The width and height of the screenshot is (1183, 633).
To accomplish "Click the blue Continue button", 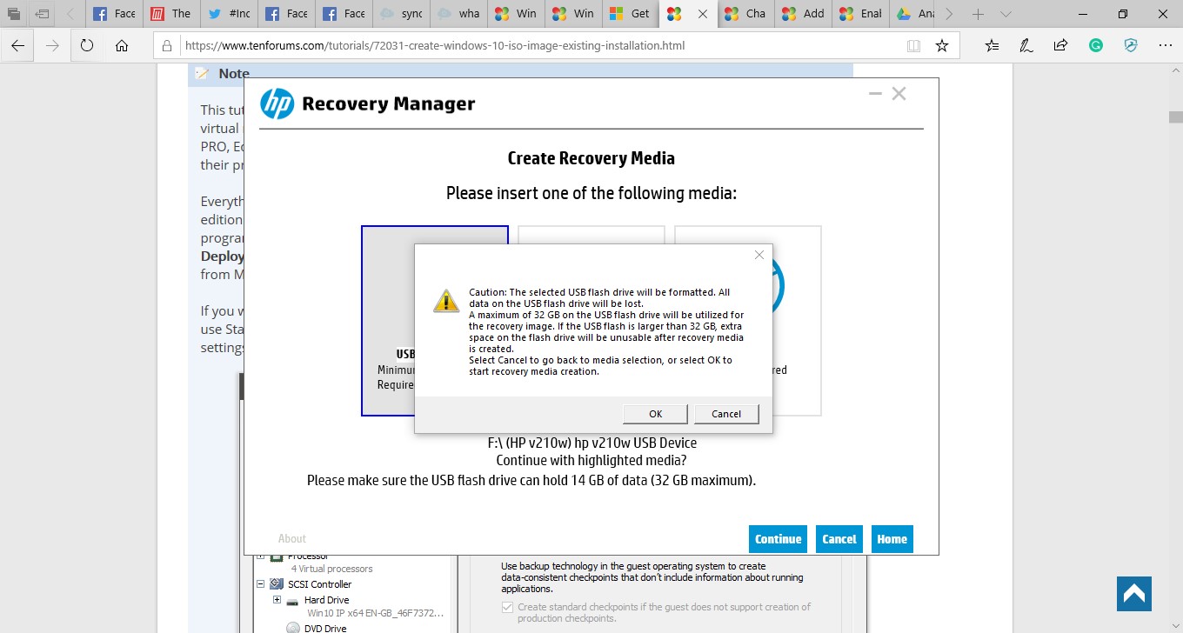I will point(778,539).
